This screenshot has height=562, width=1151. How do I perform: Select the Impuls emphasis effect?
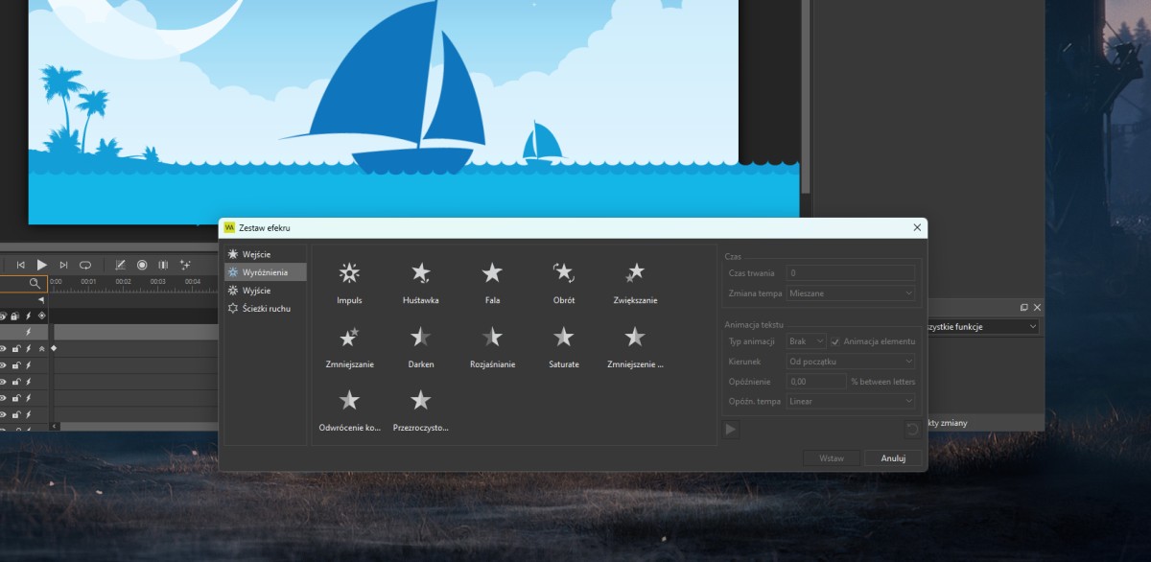coord(349,274)
